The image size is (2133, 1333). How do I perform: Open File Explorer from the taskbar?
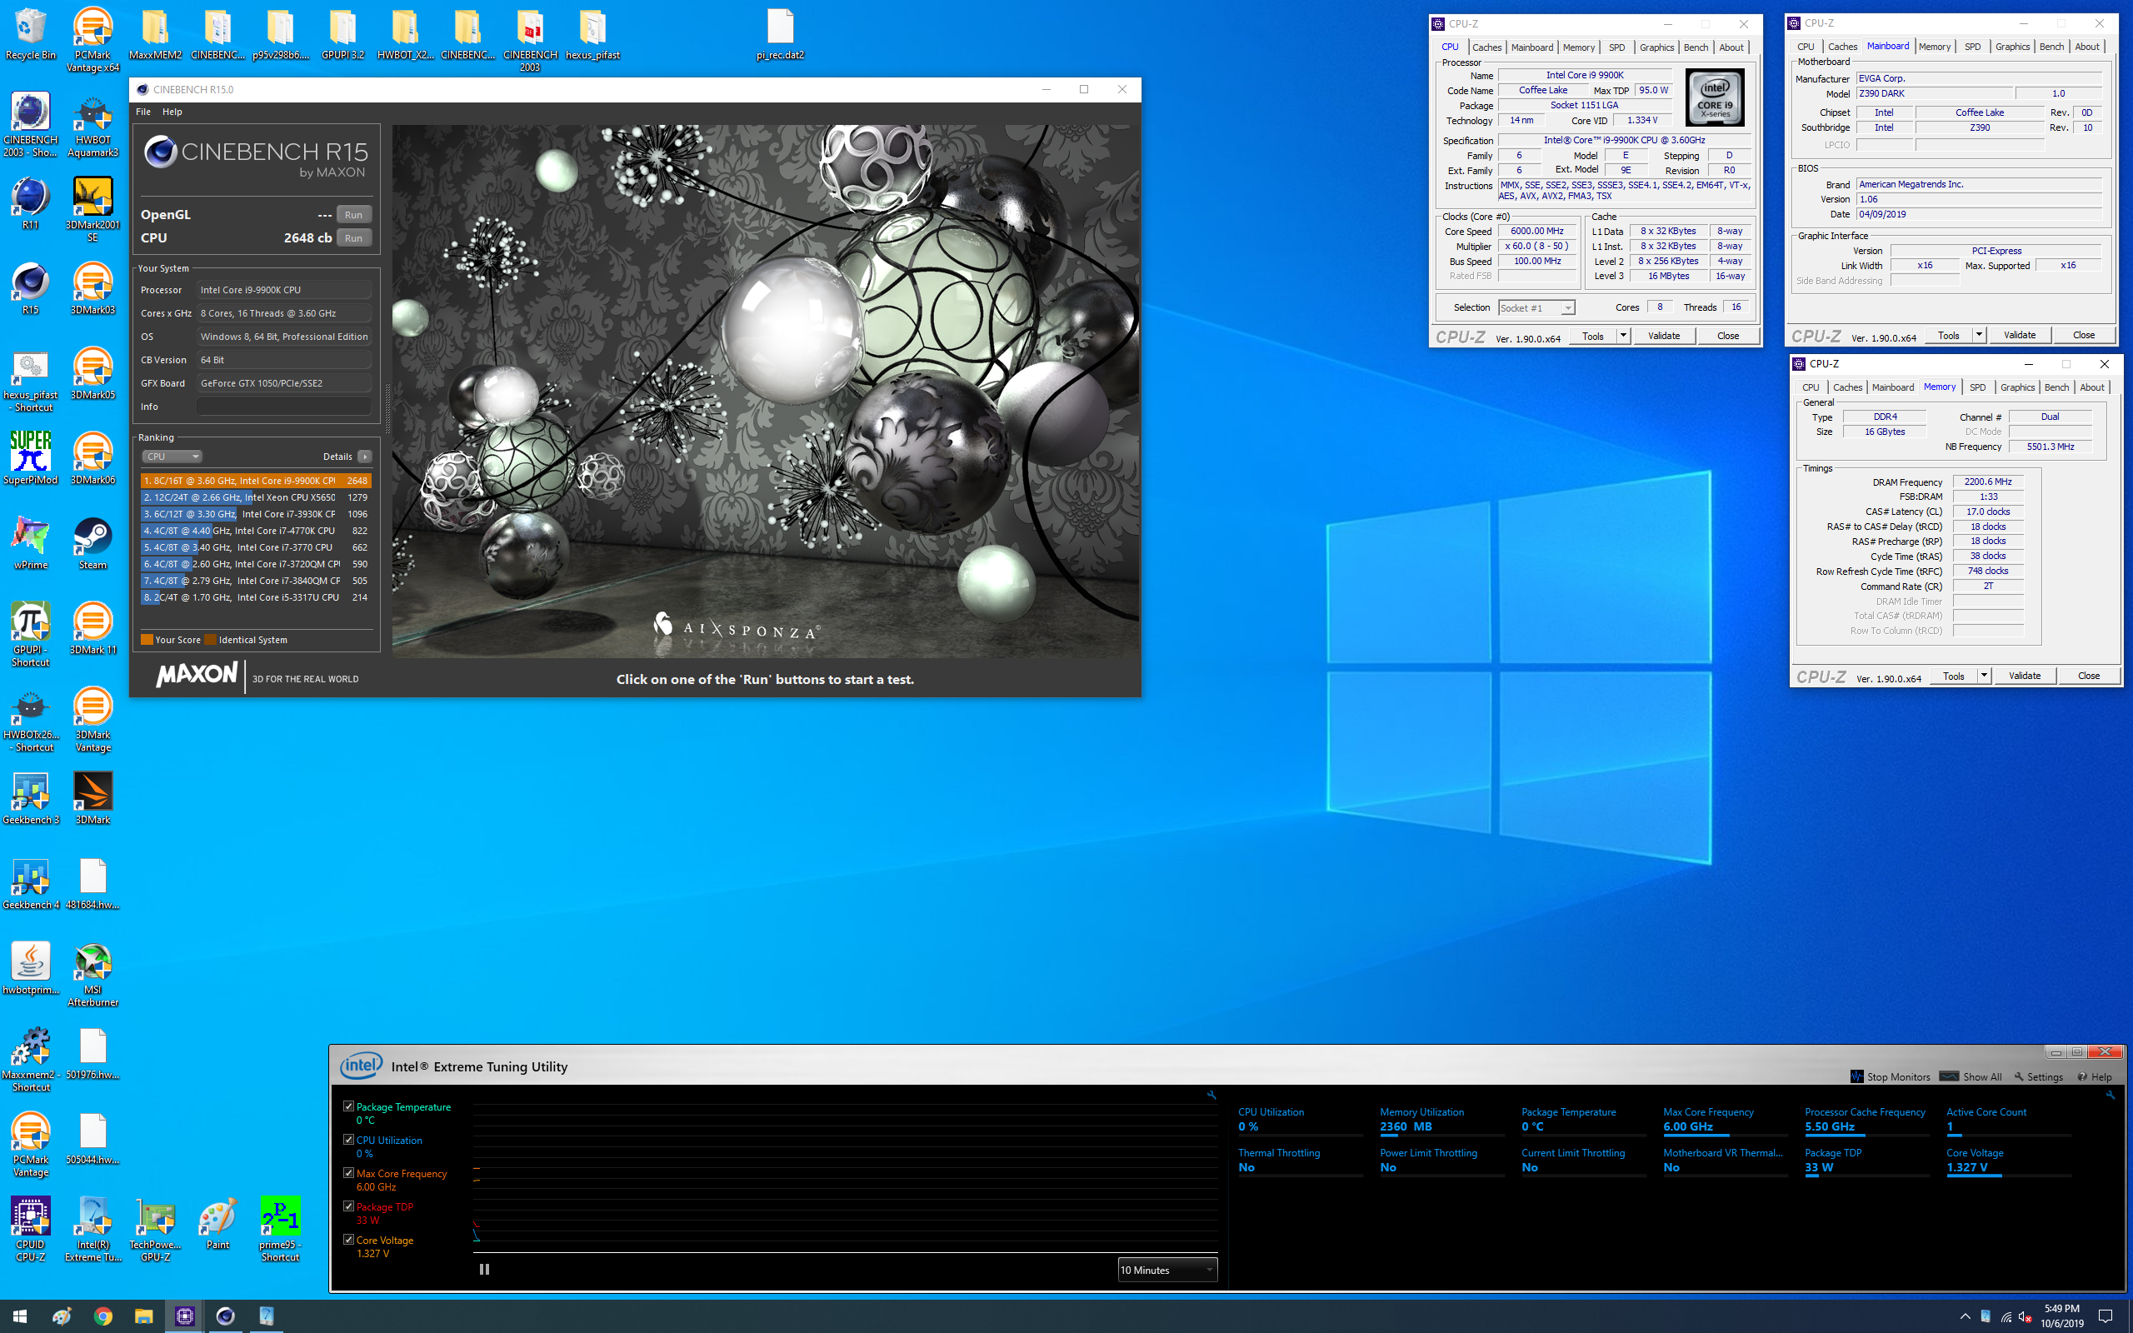(x=143, y=1316)
